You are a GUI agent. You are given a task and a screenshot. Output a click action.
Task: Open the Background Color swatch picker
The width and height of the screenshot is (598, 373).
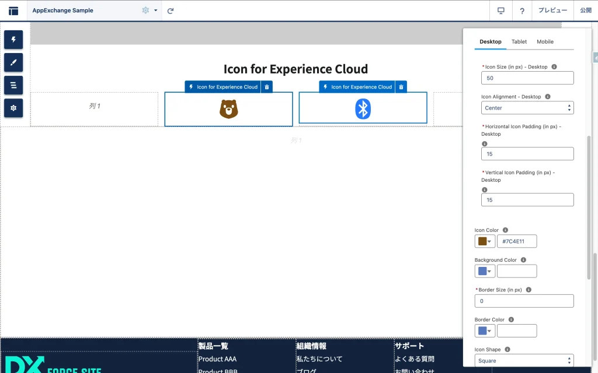(x=485, y=271)
